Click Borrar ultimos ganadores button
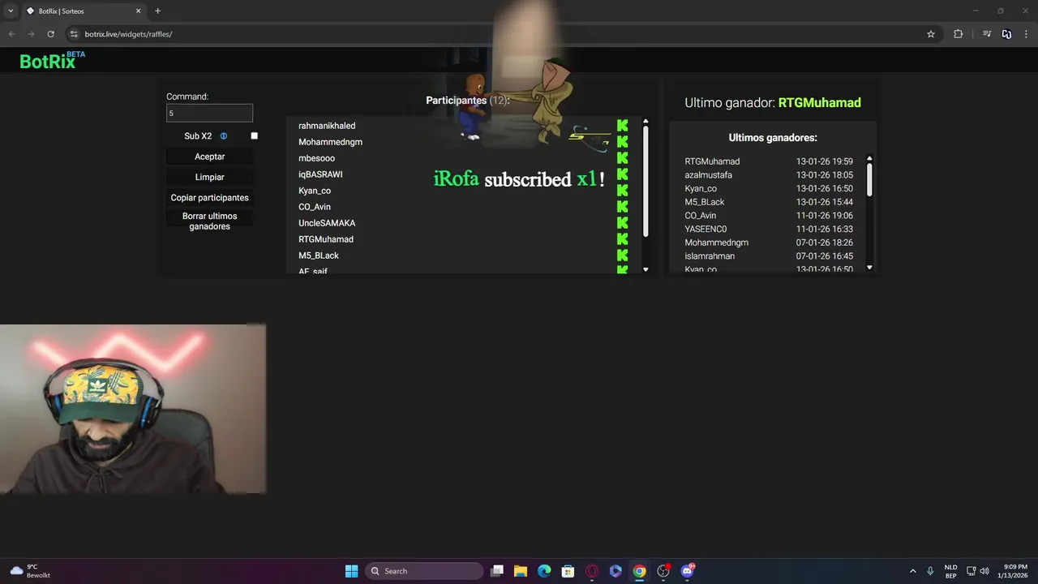This screenshot has width=1038, height=584. click(209, 221)
